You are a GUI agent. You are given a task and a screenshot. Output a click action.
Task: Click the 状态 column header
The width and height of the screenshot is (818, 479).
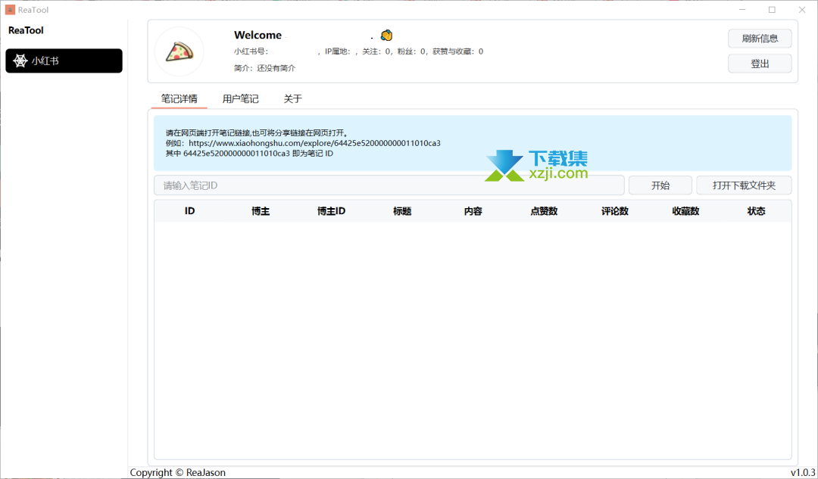coord(757,211)
